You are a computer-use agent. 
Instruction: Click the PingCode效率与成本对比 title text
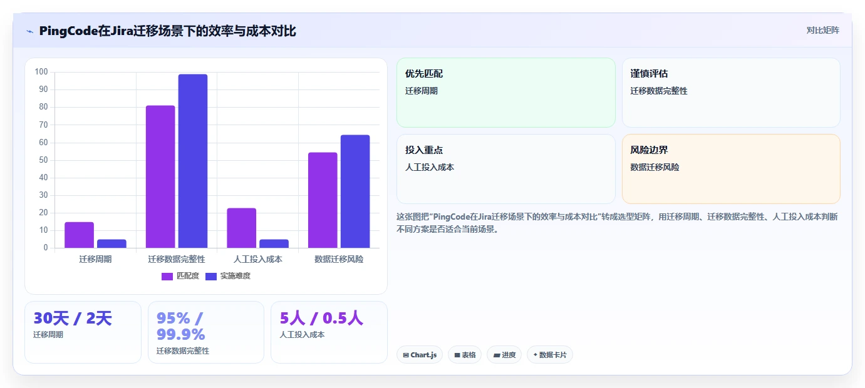pyautogui.click(x=167, y=31)
